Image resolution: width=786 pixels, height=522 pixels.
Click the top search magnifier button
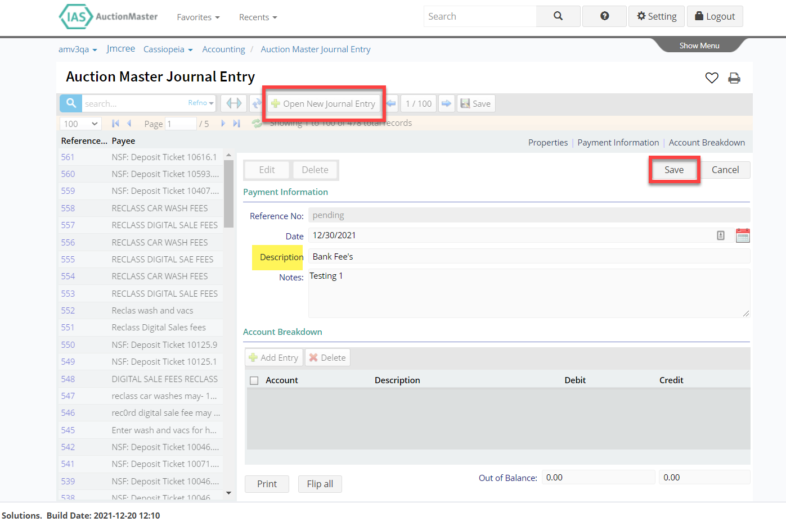[558, 16]
